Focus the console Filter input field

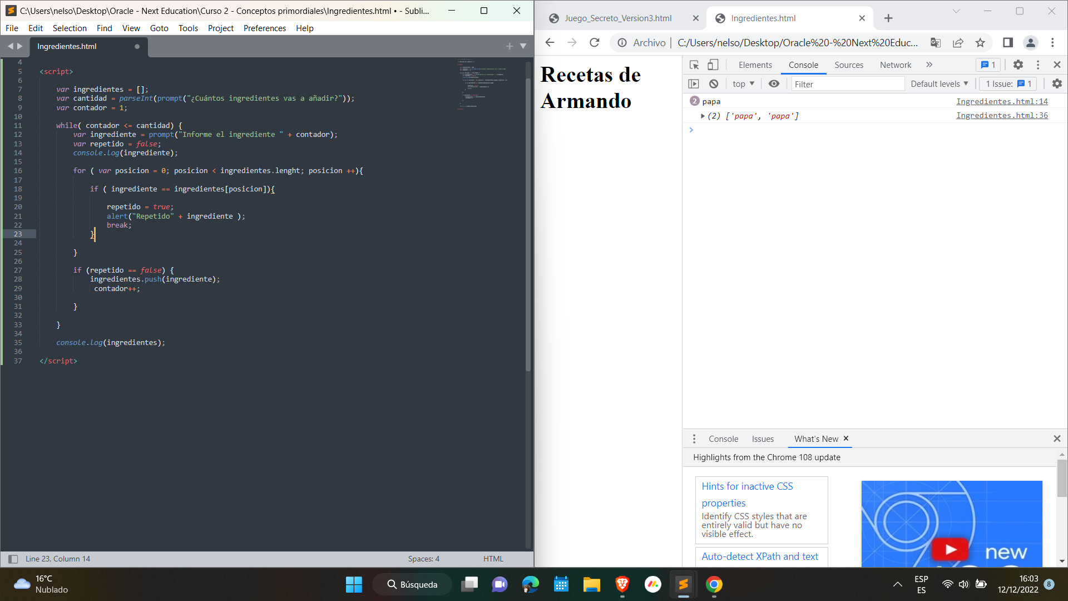(x=848, y=84)
